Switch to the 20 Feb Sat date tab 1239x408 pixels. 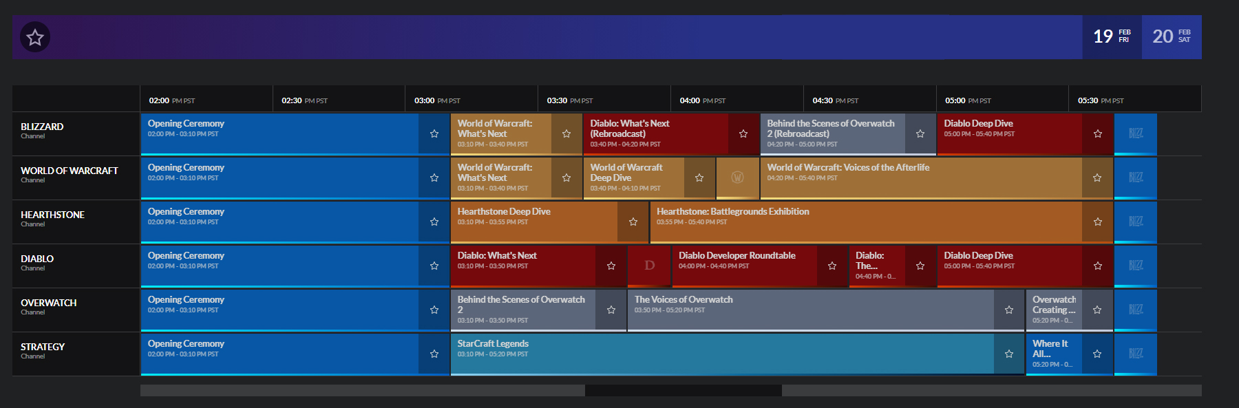click(1172, 37)
